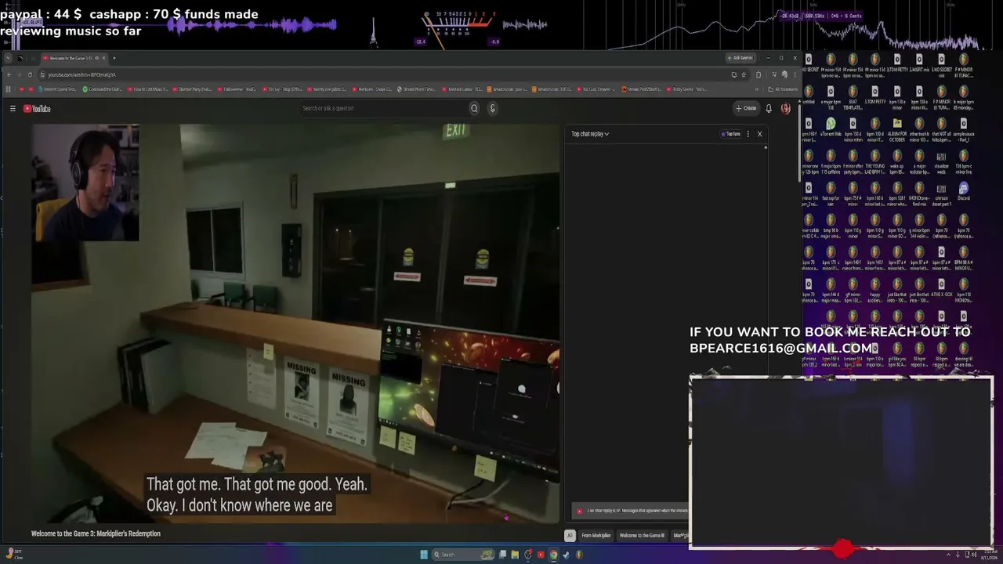The image size is (1003, 564).
Task: Open the YouTube guide hamburger menu
Action: [13, 109]
